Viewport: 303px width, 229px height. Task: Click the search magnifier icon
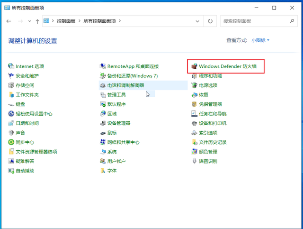292,21
